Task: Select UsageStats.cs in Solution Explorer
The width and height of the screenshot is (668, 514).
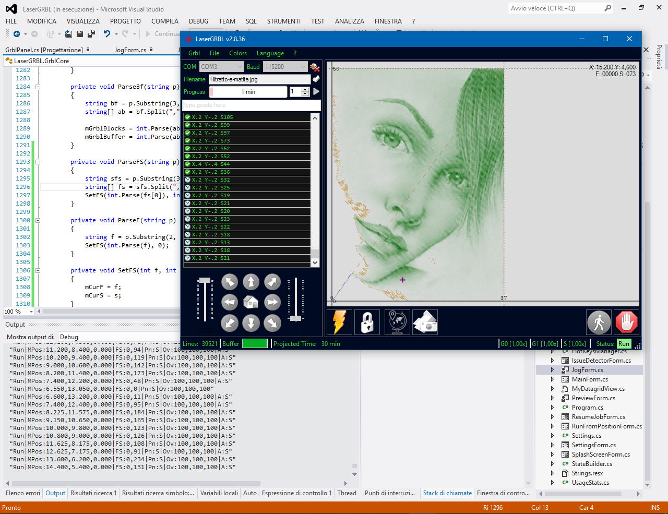Action: 590,483
